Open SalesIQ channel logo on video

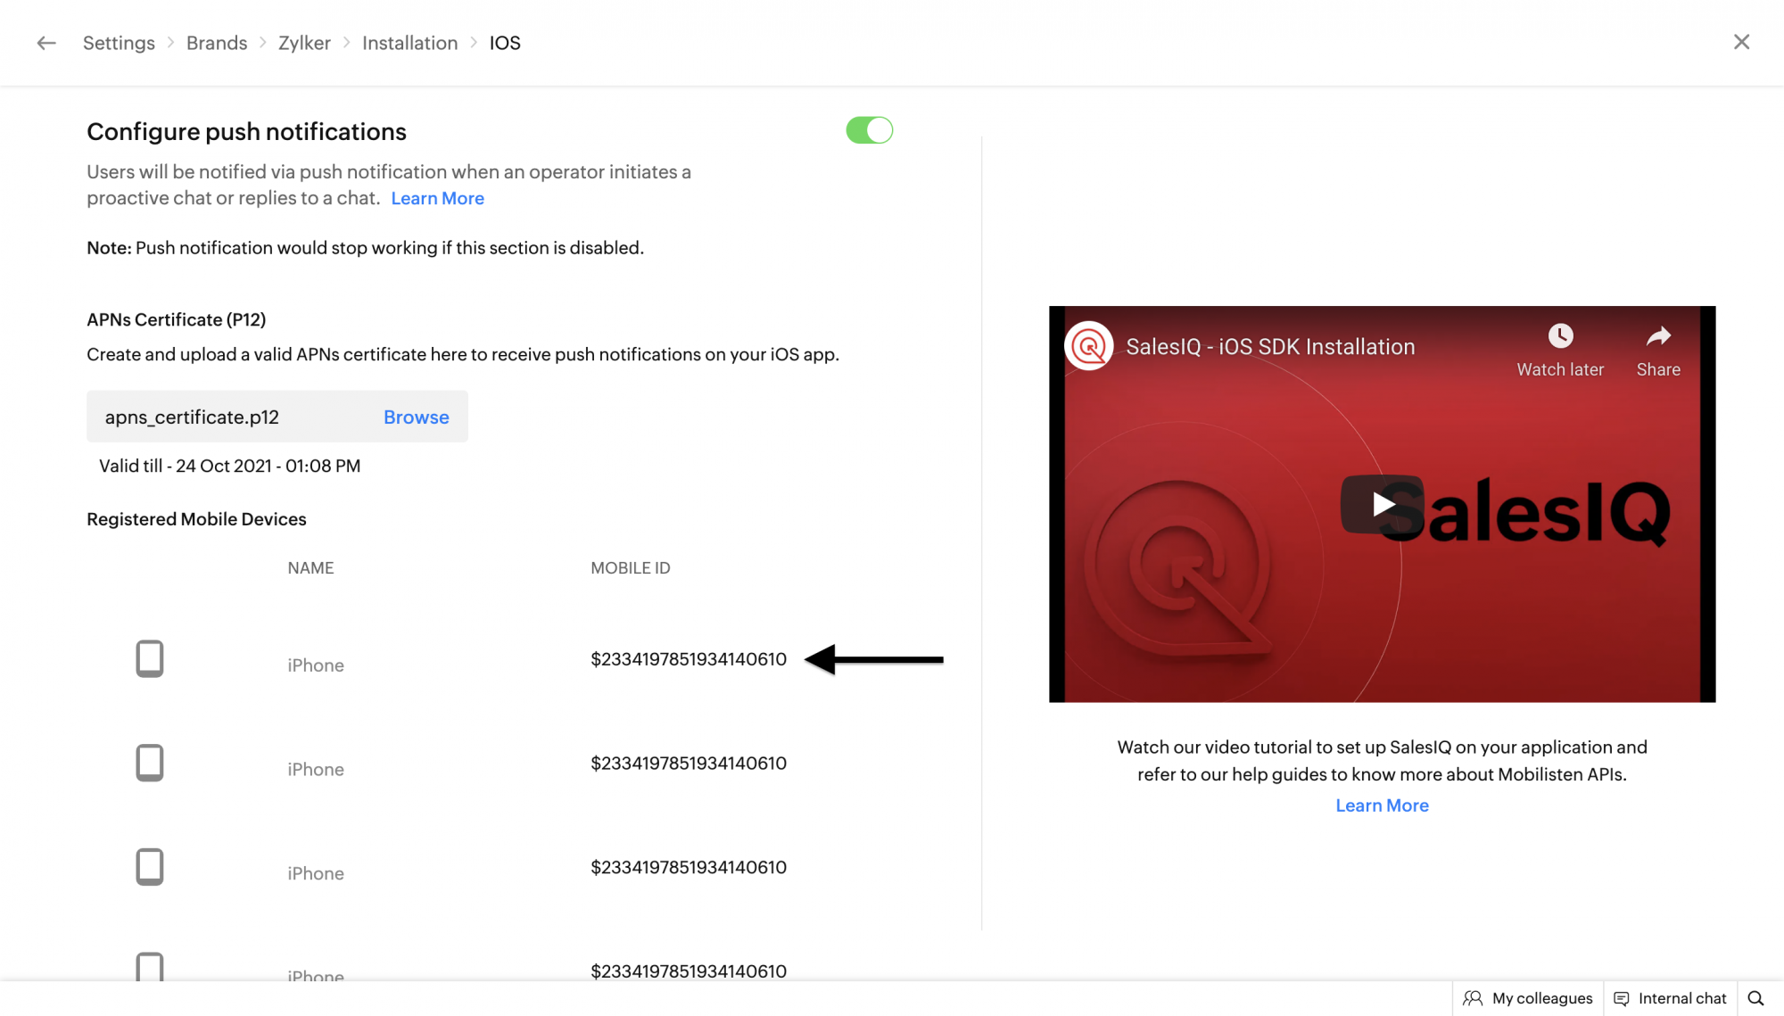tap(1089, 346)
